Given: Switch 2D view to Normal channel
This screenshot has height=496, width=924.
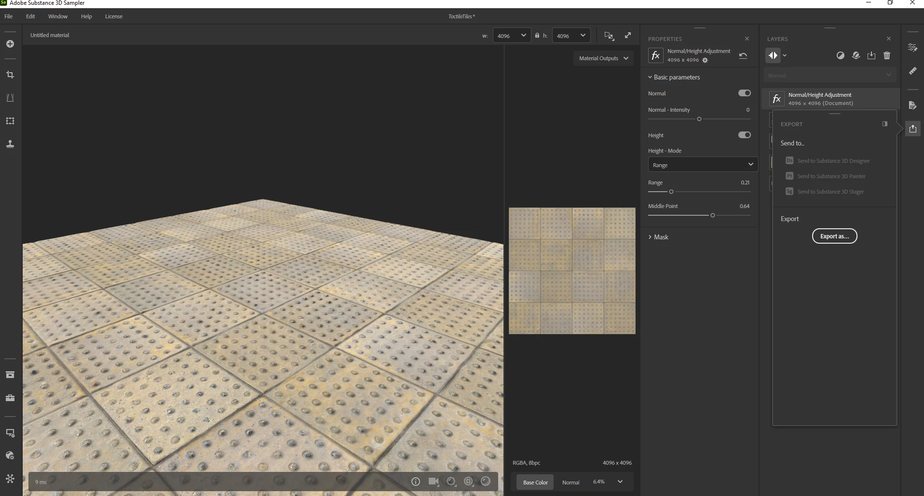Looking at the screenshot, I should pos(571,482).
